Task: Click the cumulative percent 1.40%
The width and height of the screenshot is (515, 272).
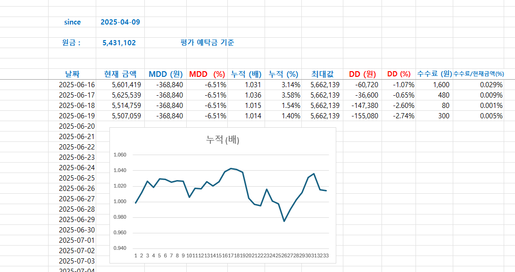Action: [x=291, y=116]
